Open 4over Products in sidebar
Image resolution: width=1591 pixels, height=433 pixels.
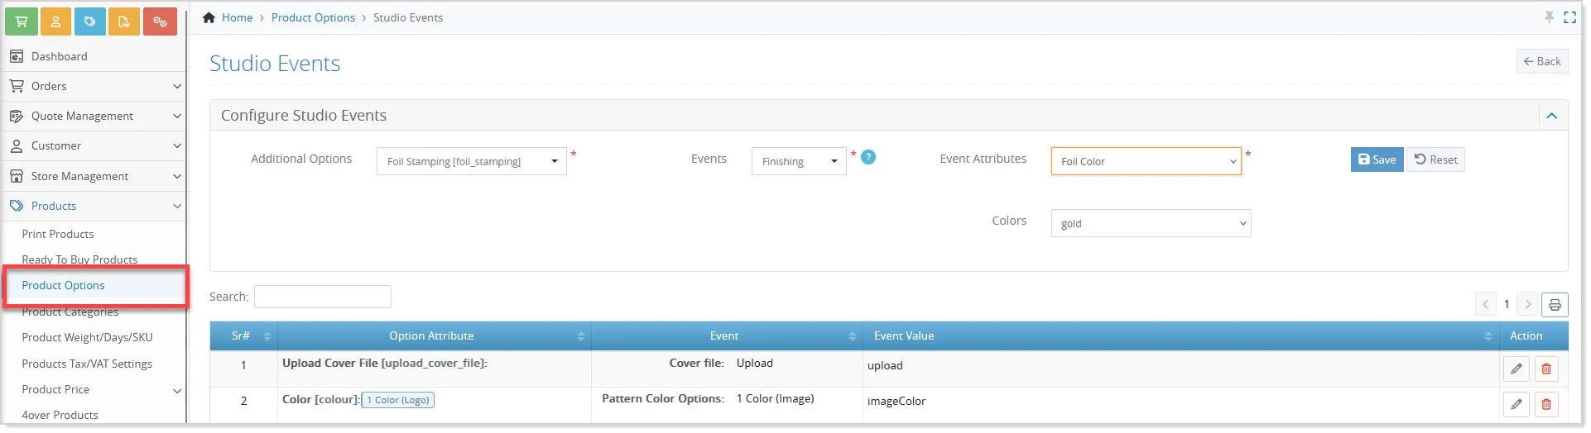tap(60, 415)
